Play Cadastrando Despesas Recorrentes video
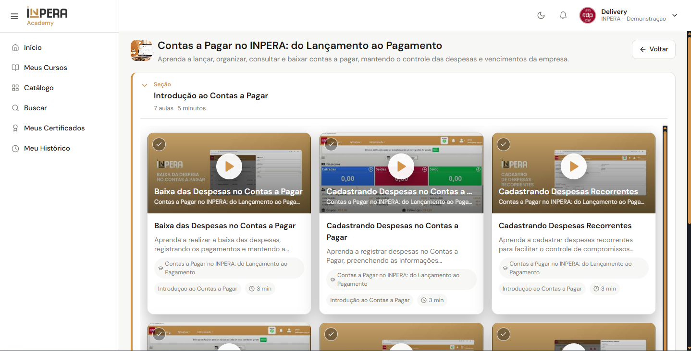 [574, 166]
